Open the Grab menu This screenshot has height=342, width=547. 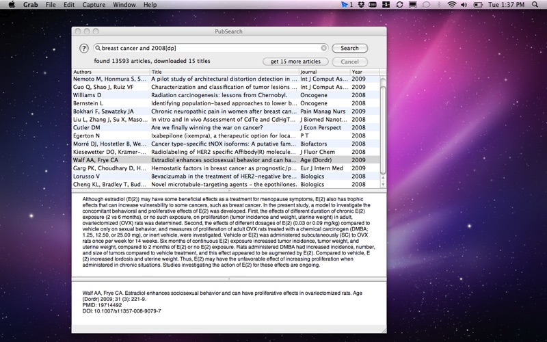(x=31, y=5)
